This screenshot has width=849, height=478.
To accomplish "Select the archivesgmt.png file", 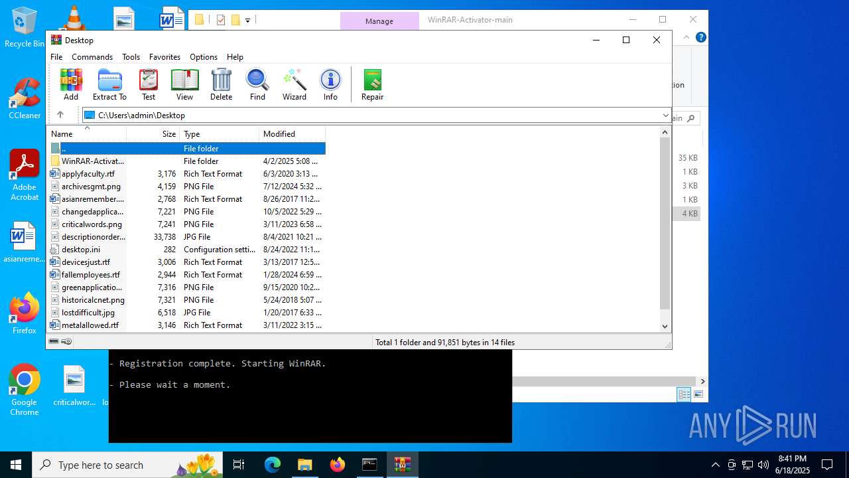I will [186, 187].
